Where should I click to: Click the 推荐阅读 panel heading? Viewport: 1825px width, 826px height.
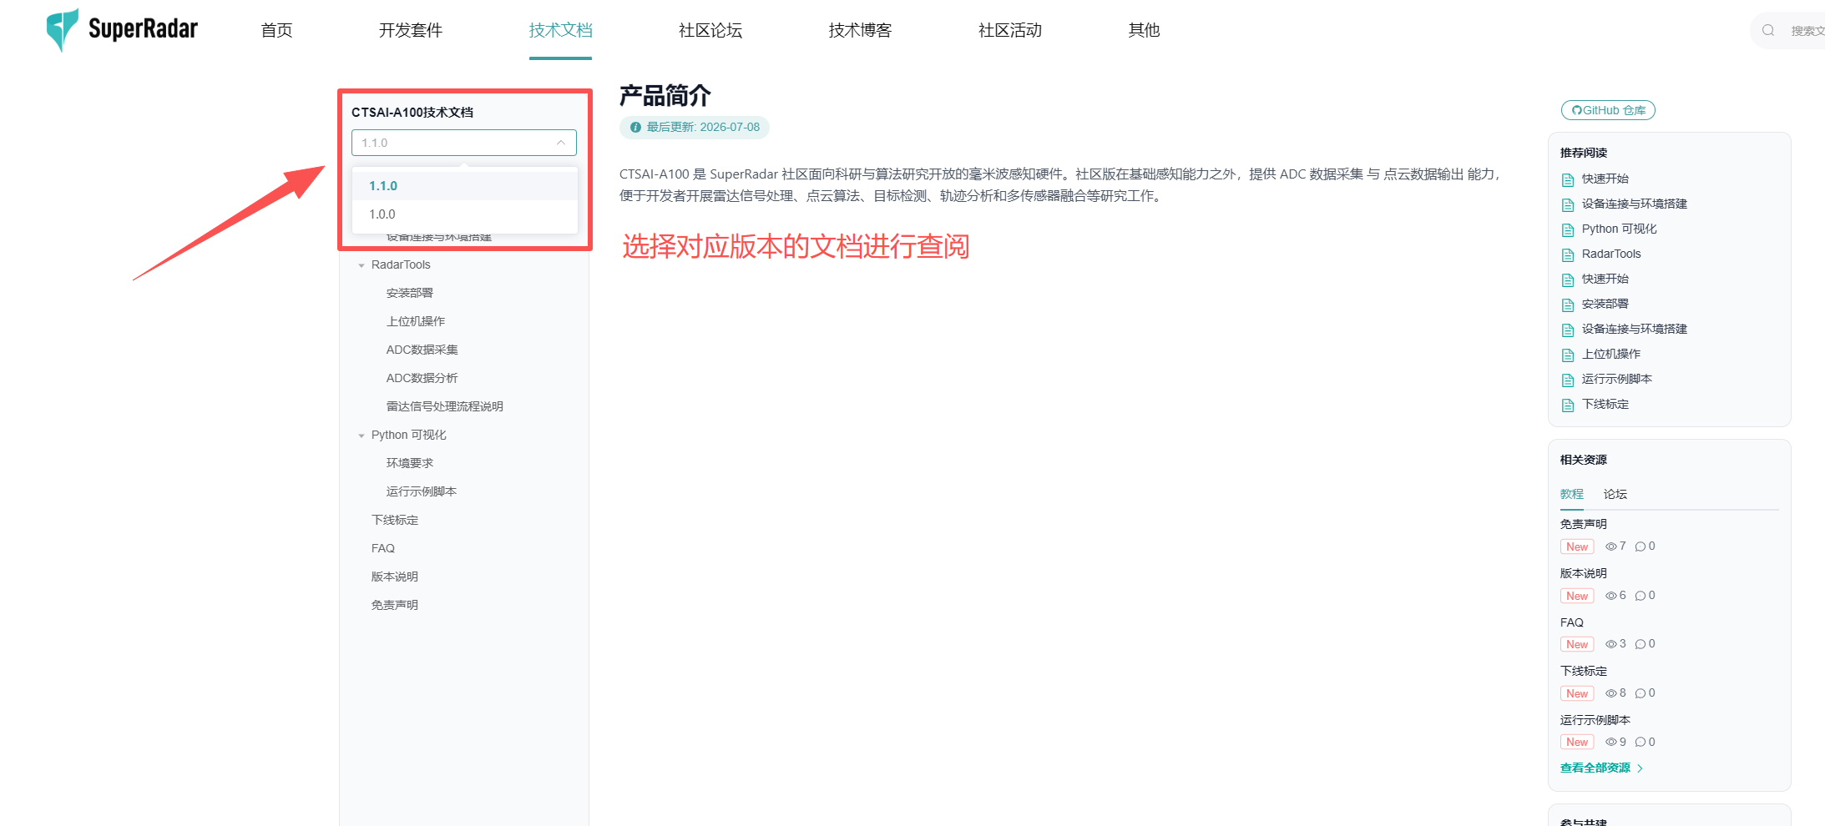tap(1584, 153)
